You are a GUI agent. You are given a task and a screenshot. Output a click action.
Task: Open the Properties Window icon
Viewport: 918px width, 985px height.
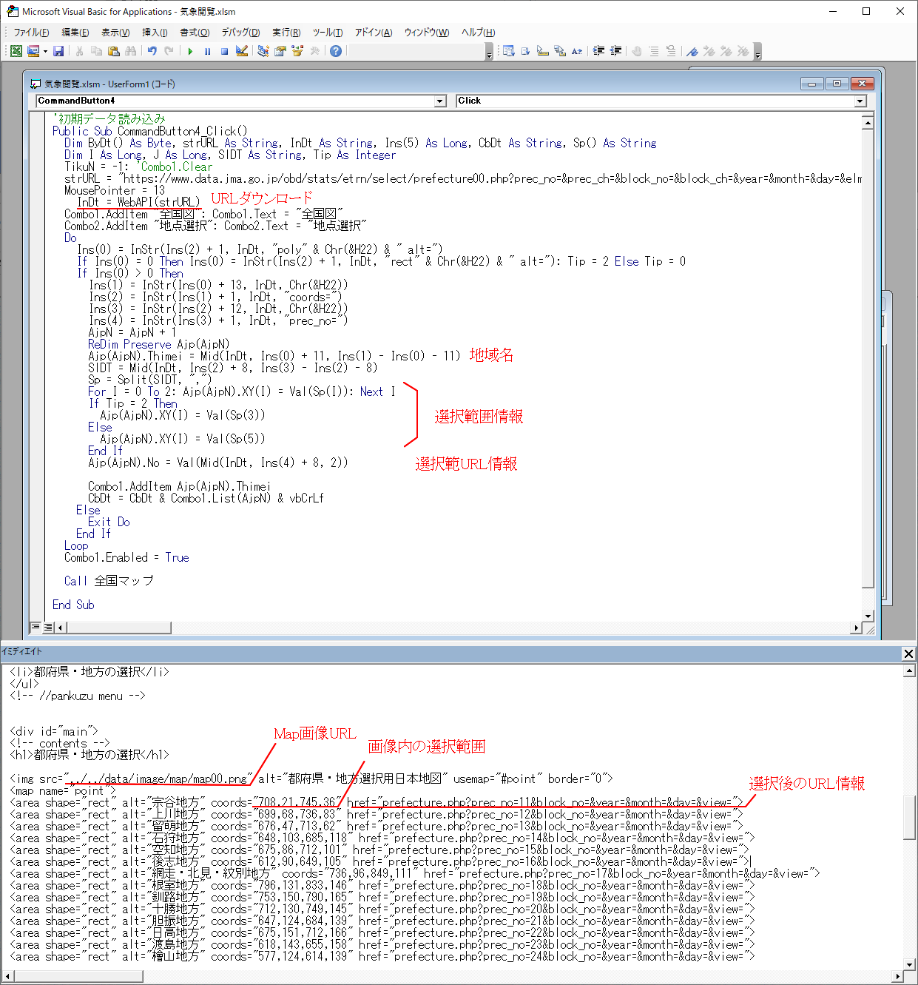pyautogui.click(x=280, y=51)
